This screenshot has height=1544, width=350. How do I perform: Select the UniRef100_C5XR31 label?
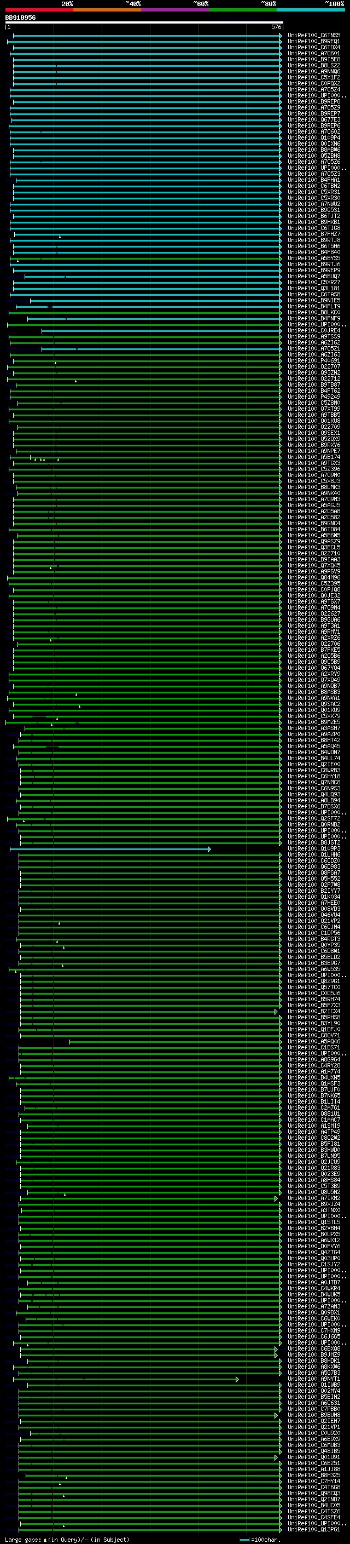pos(314,192)
